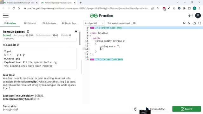Open the tab search chevron in Chrome
Viewport: 203px width, 114px height.
pyautogui.click(x=178, y=2)
